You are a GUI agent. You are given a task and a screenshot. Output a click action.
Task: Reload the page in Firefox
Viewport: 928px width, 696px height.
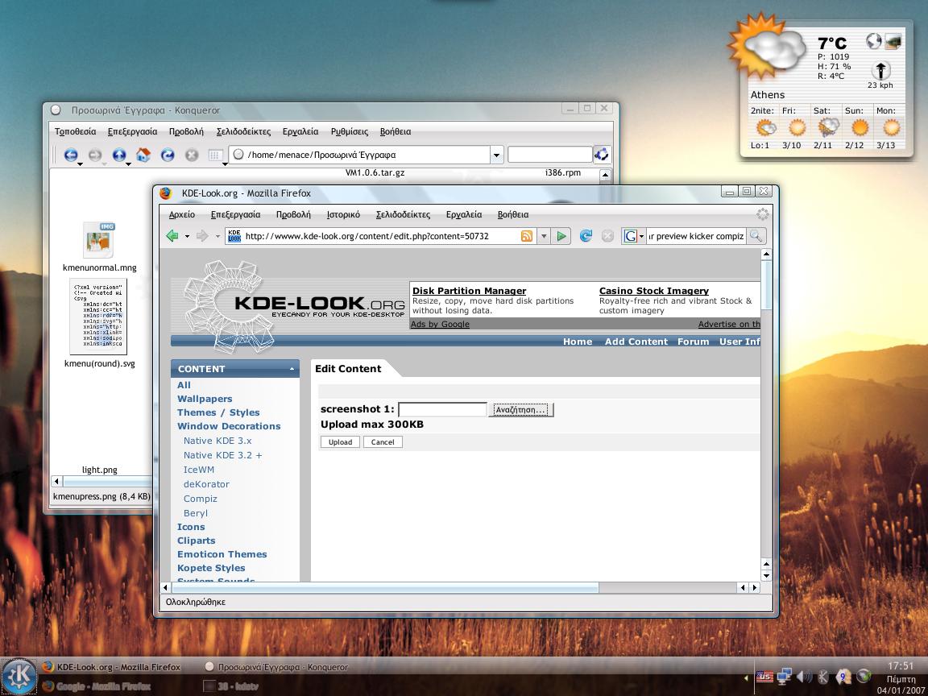click(586, 236)
